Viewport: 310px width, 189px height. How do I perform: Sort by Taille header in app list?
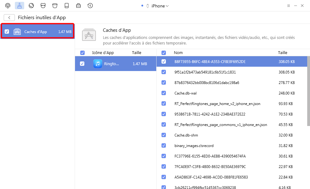137,53
